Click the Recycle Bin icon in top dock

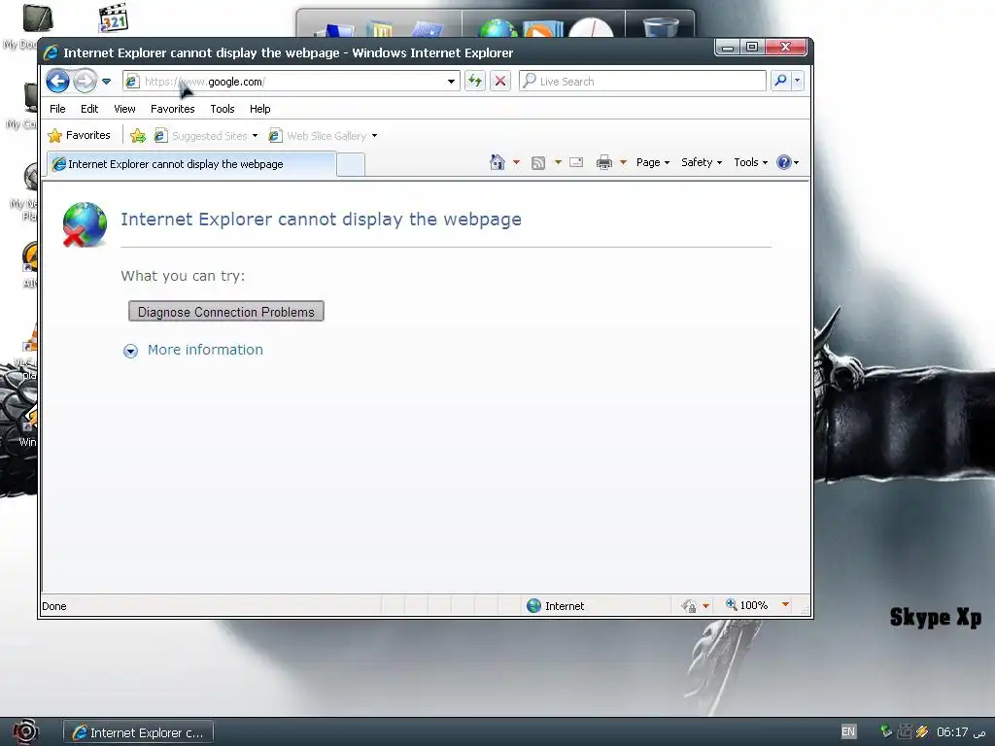pyautogui.click(x=661, y=26)
